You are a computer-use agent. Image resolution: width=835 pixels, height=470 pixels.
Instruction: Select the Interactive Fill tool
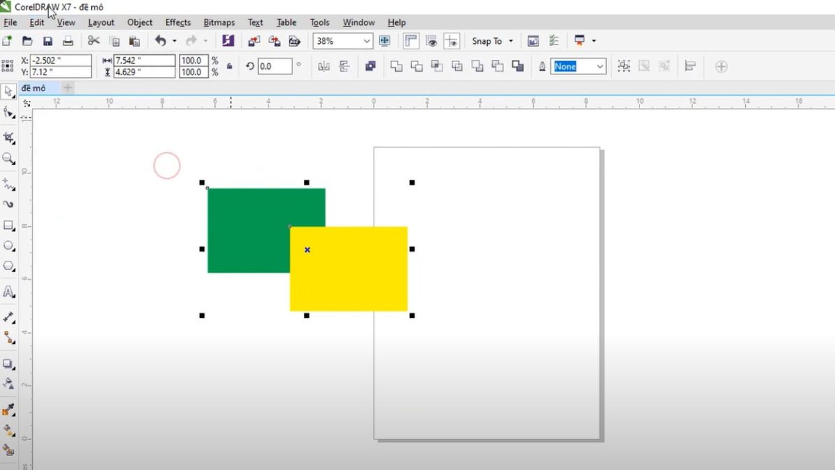9,430
